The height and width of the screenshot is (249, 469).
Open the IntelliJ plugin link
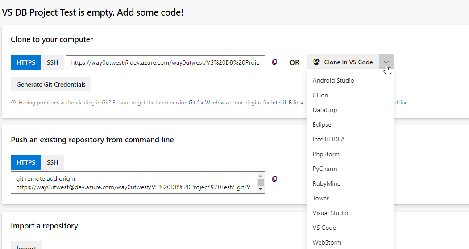[x=278, y=102]
